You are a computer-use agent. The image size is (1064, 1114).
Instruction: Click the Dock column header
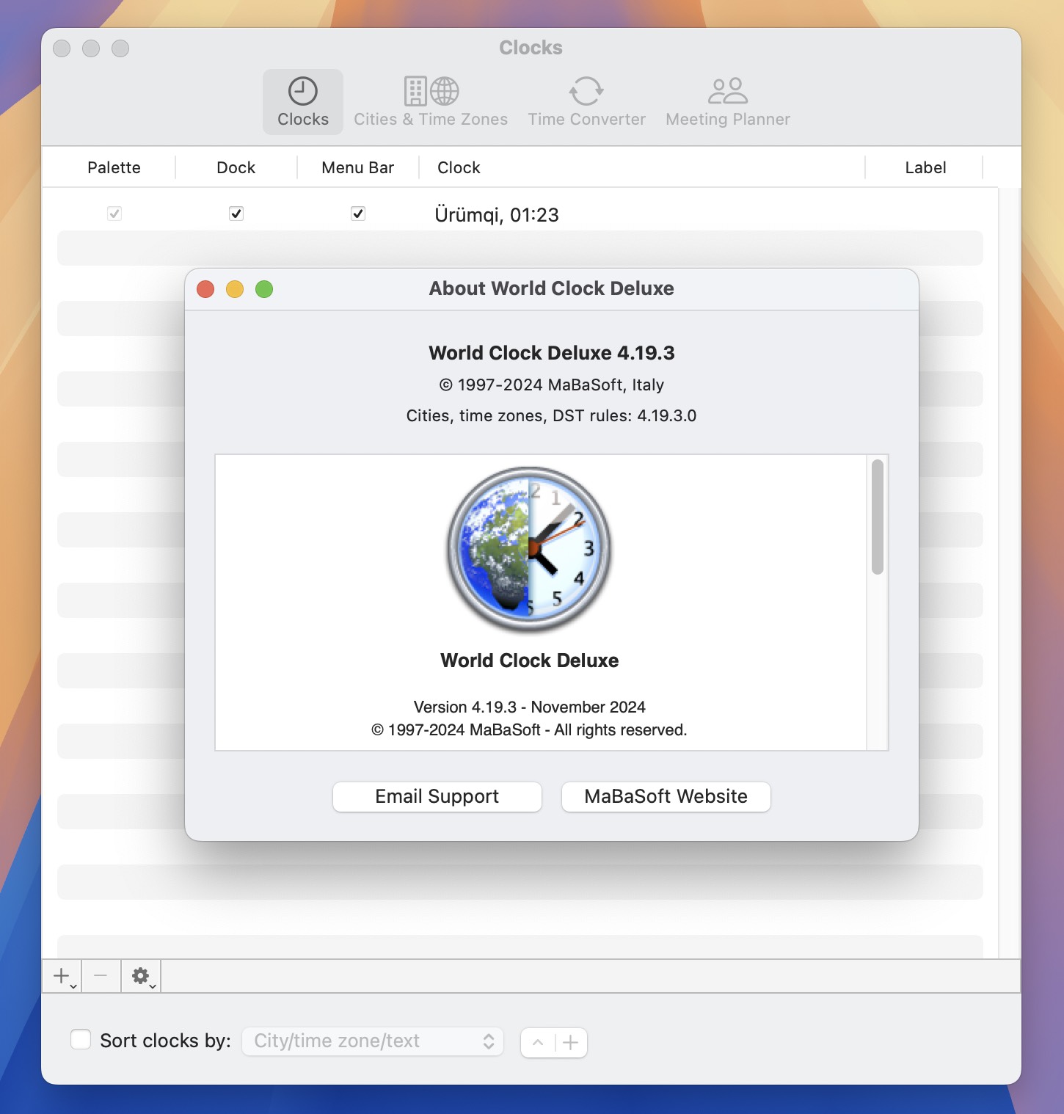(236, 167)
